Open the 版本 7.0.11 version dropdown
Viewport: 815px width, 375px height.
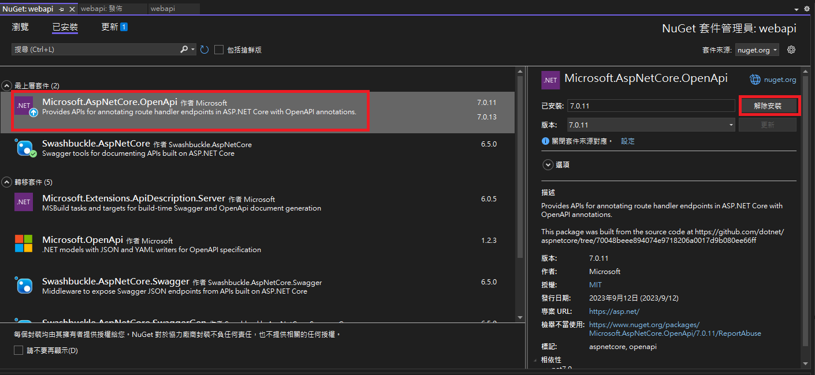(x=650, y=125)
